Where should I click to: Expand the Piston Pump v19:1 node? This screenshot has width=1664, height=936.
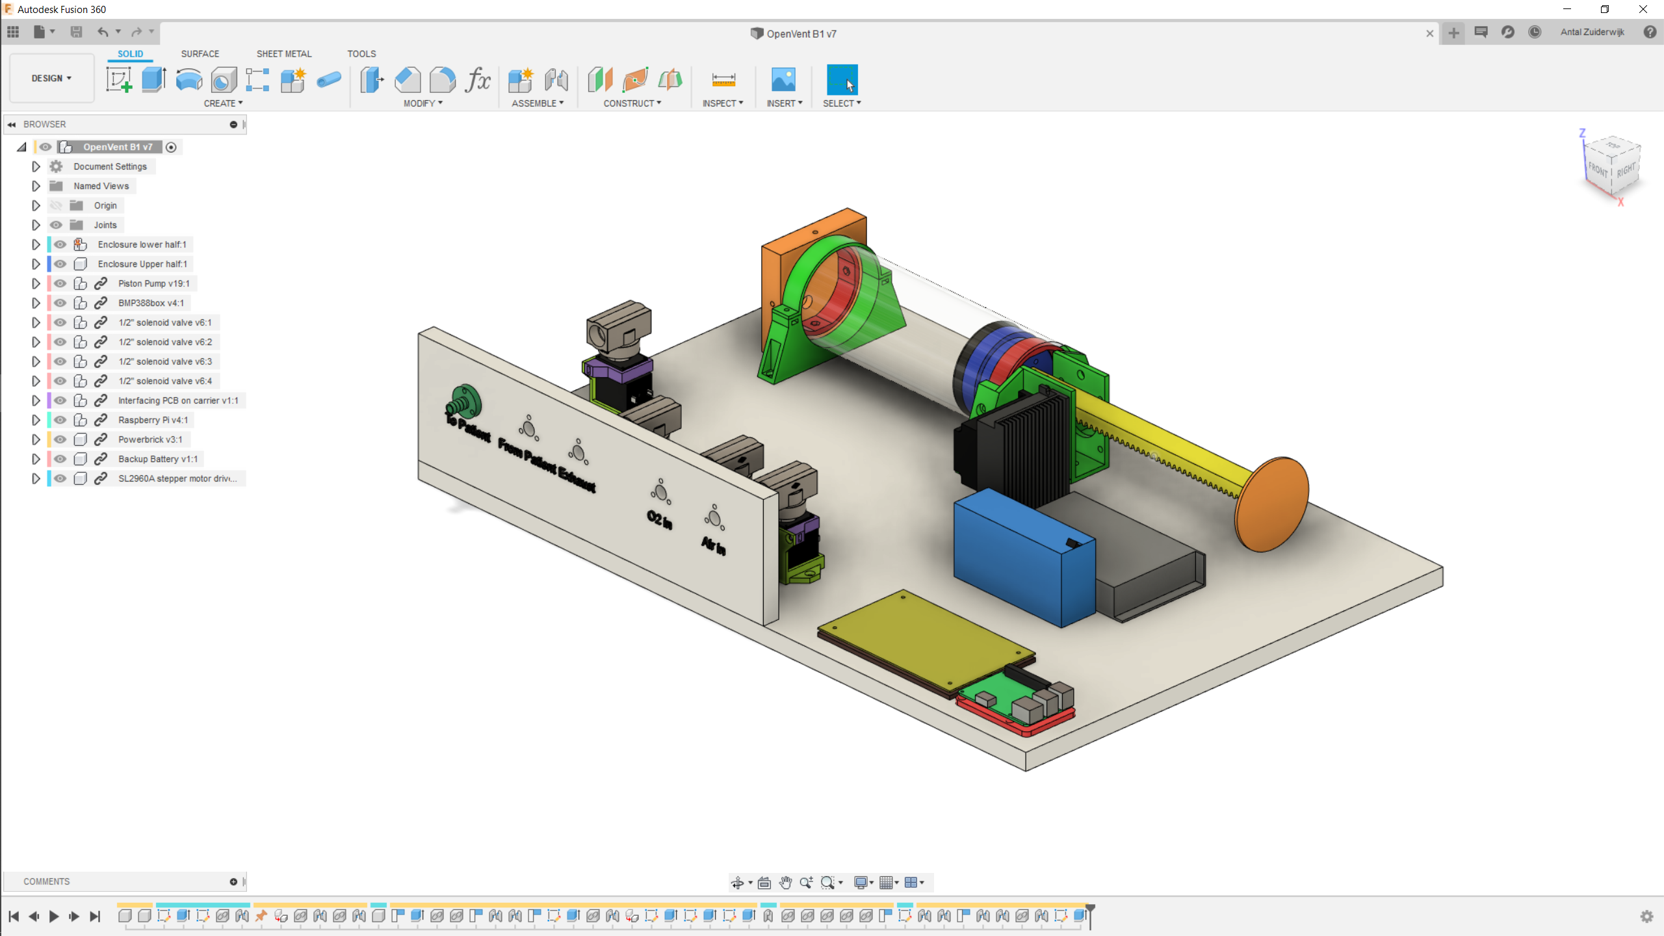click(36, 283)
